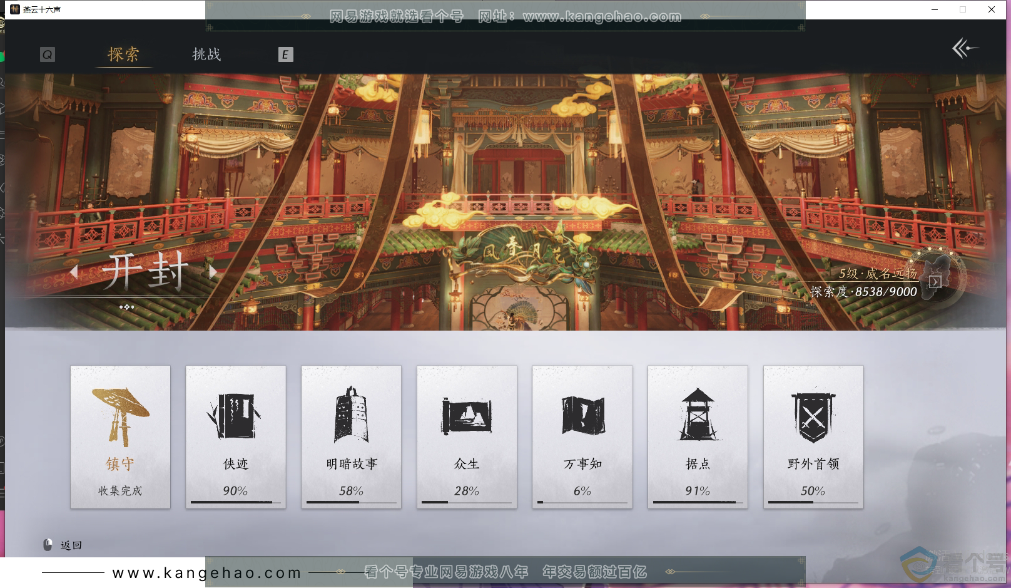The height and width of the screenshot is (588, 1011).
Task: Click the 90% value
Action: click(x=236, y=491)
